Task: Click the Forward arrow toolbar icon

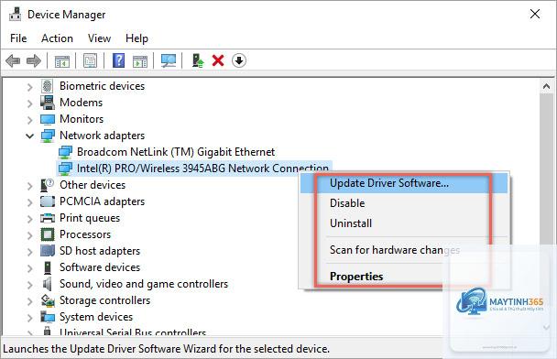Action: pyautogui.click(x=34, y=60)
